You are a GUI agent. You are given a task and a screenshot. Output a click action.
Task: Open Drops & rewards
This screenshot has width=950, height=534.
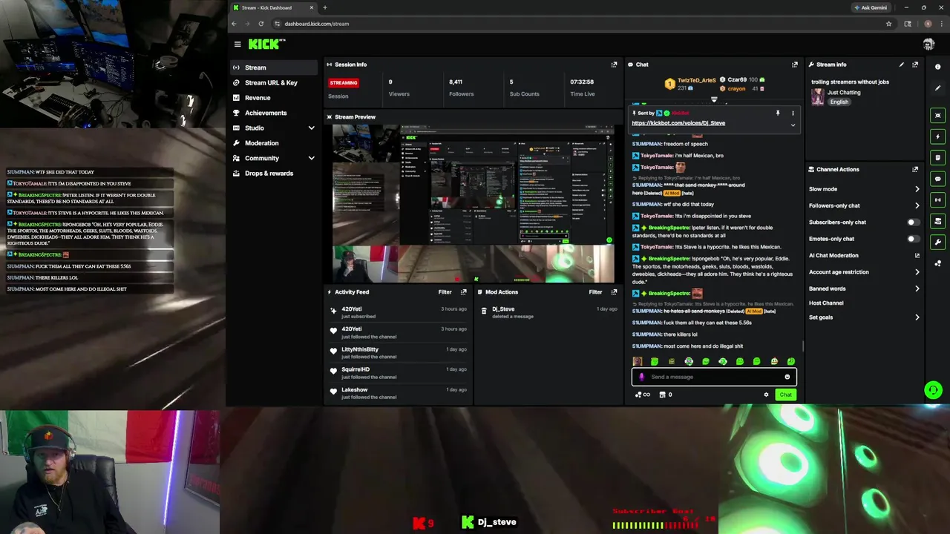[x=274, y=174]
